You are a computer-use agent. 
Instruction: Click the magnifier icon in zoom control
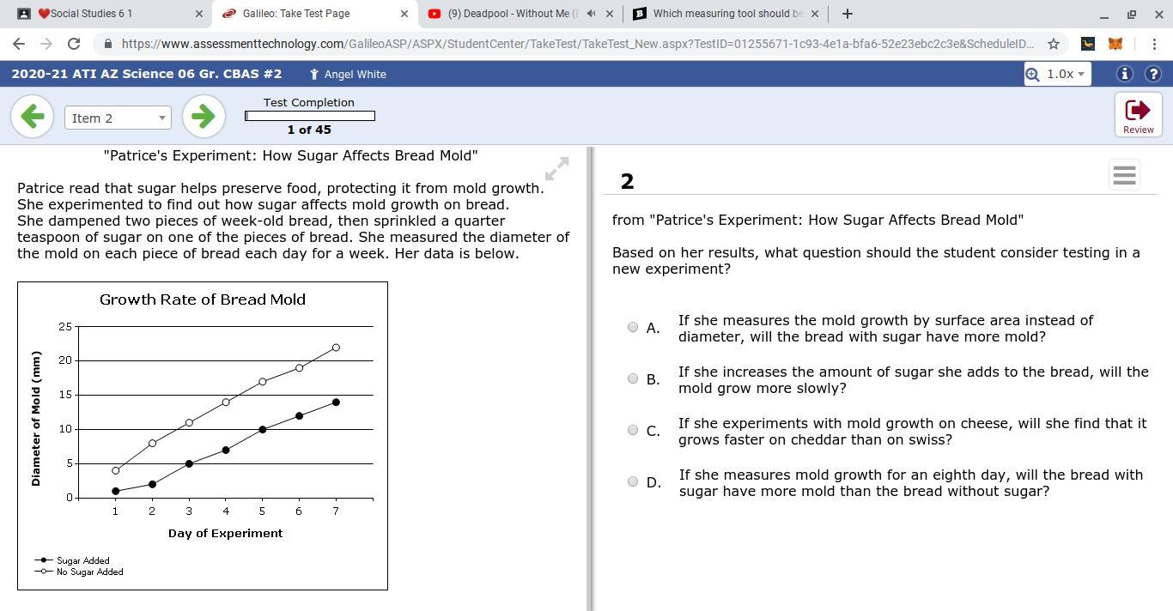pos(1033,74)
